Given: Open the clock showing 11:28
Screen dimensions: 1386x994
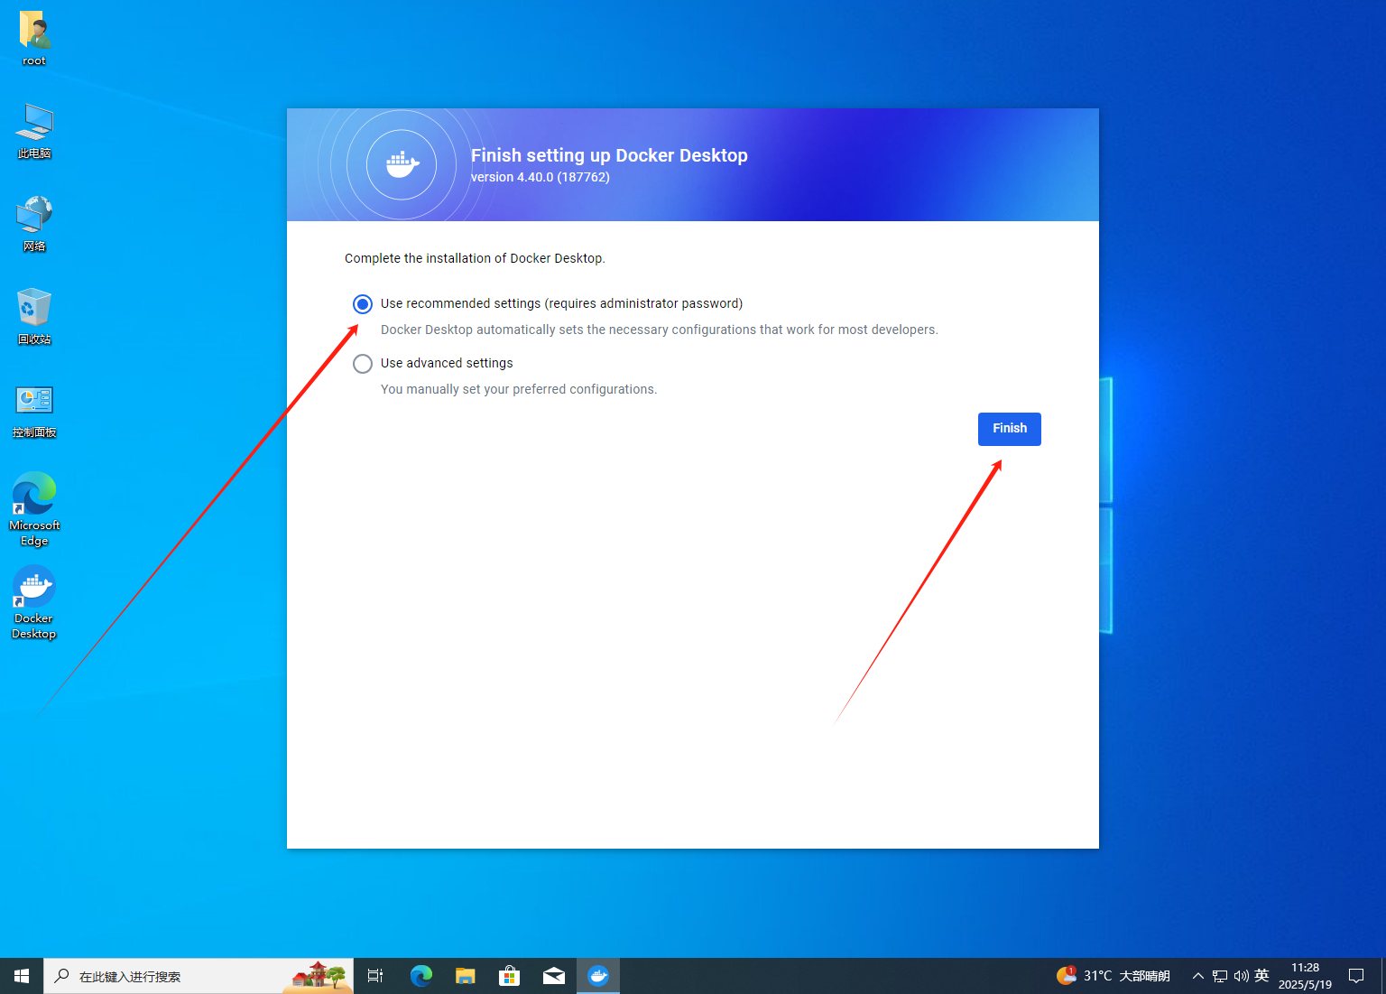Looking at the screenshot, I should point(1305,976).
